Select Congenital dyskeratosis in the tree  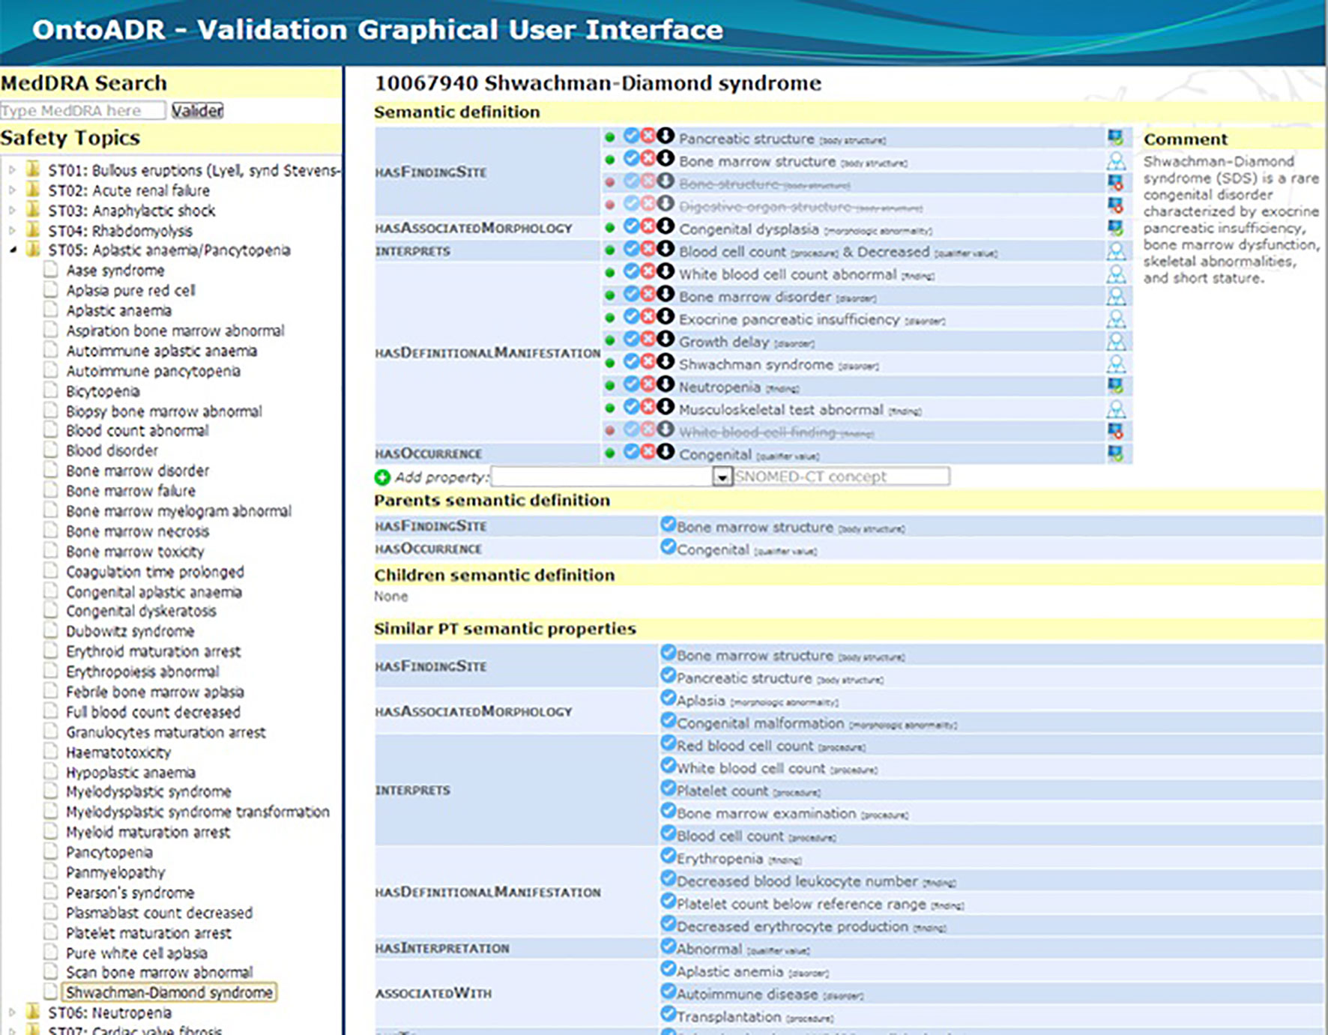point(141,611)
